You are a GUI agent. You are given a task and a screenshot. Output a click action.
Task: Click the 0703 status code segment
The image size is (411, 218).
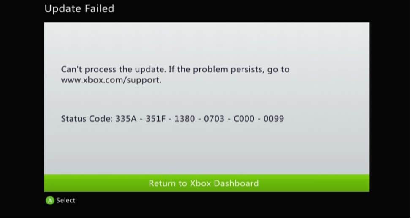click(214, 119)
